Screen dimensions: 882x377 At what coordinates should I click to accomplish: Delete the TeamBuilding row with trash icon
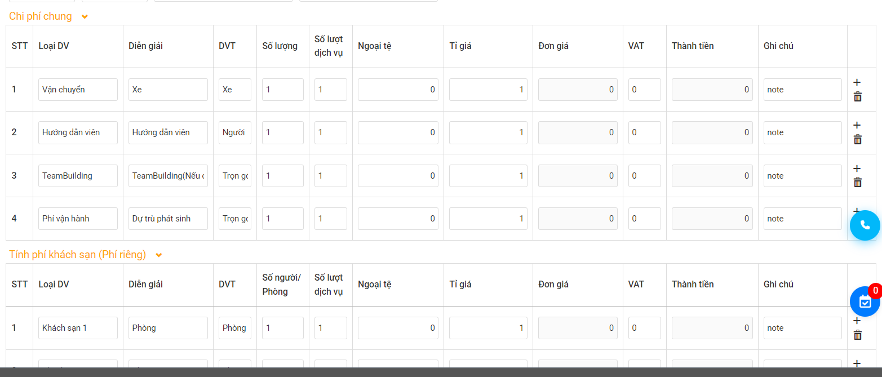click(858, 182)
